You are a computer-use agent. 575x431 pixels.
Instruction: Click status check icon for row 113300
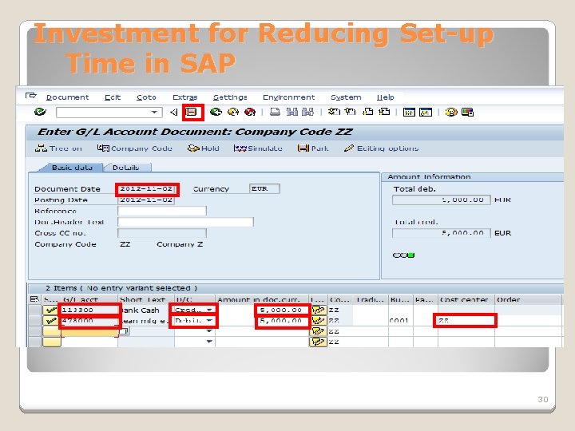[51, 310]
